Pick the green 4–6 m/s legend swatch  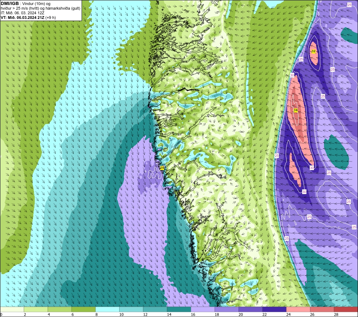[59, 309]
